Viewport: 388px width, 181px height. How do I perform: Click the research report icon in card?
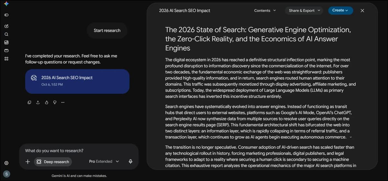[34, 78]
